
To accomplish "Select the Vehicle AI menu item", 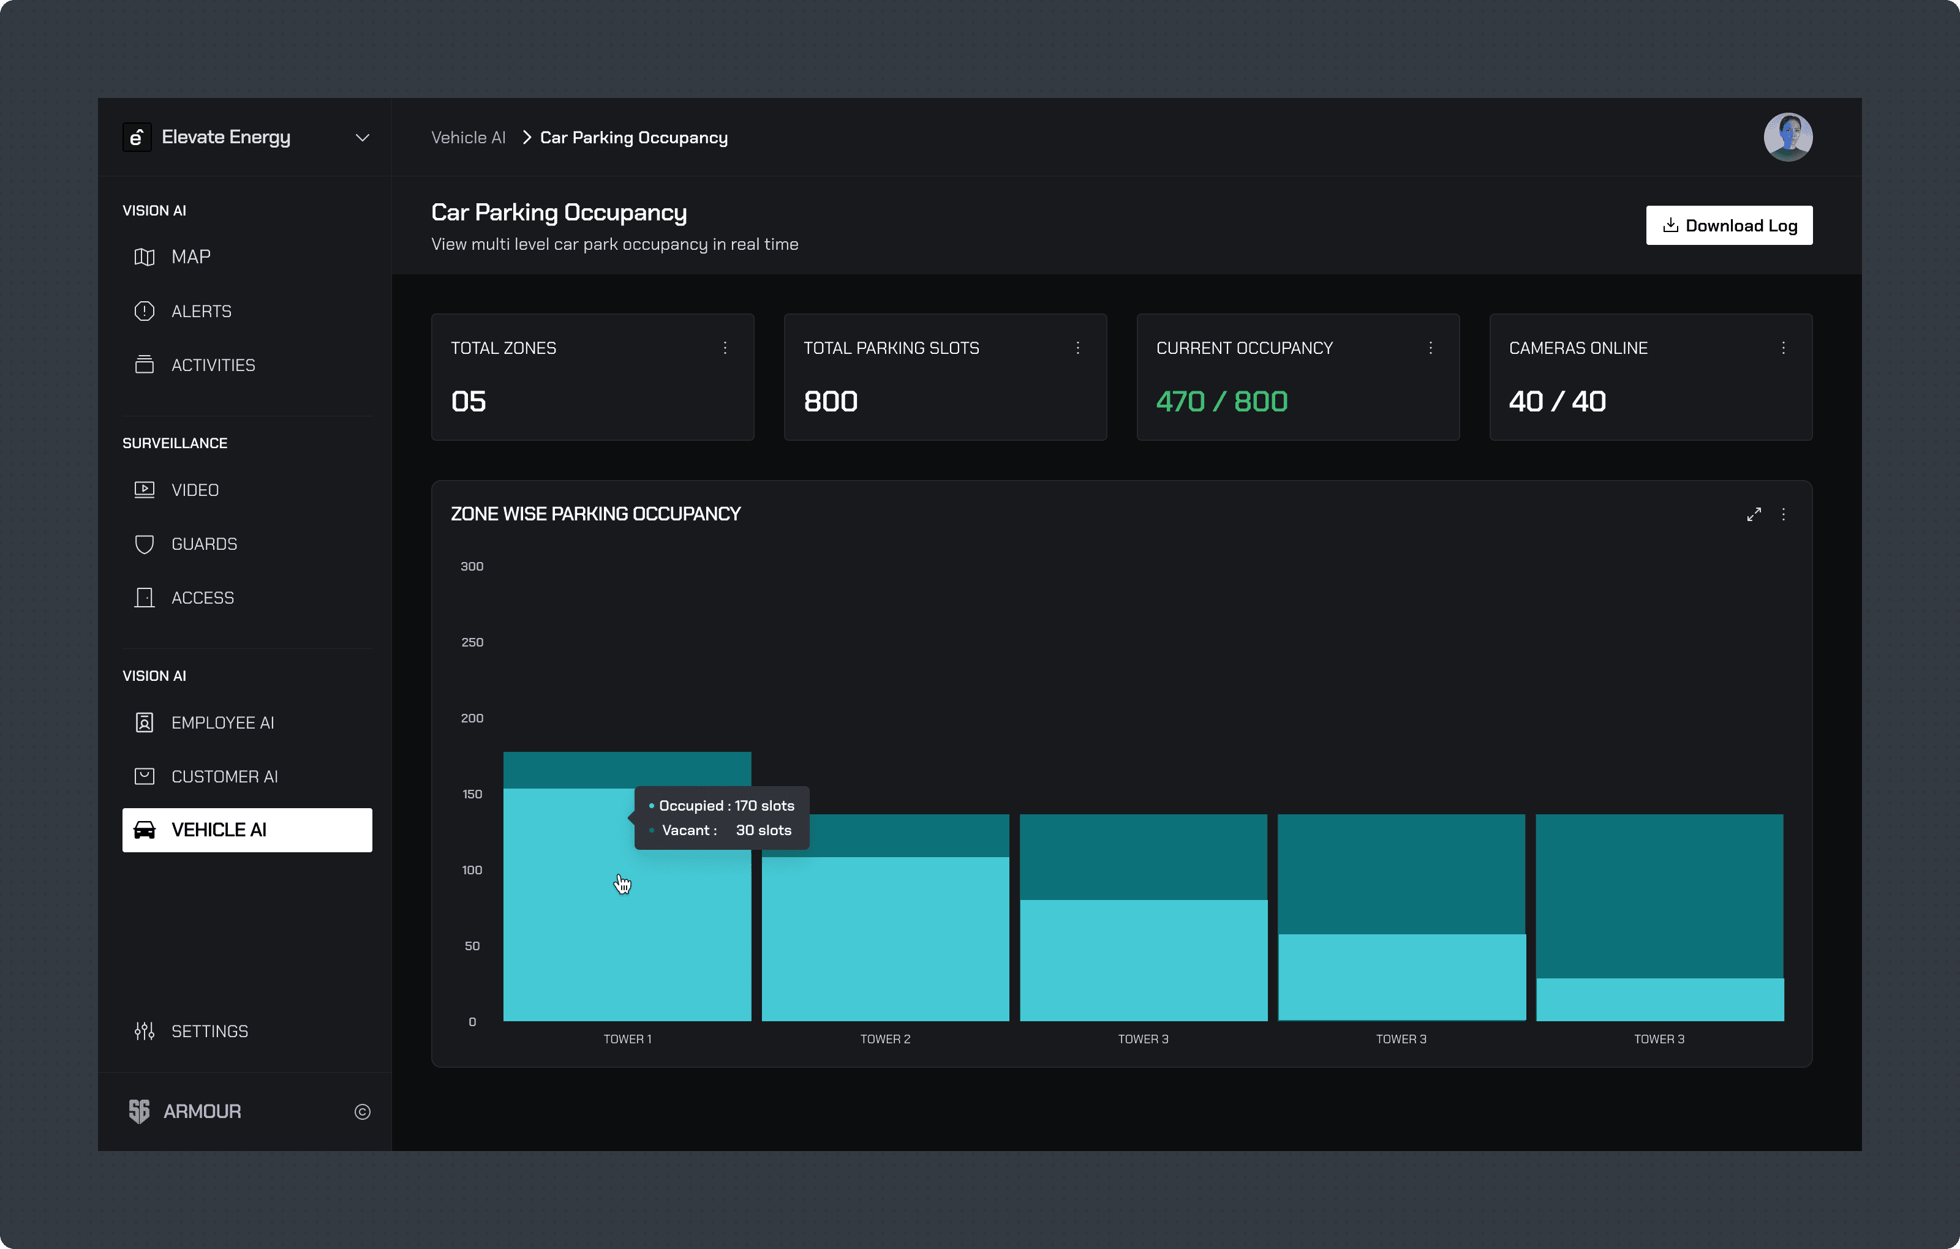I will pos(247,830).
